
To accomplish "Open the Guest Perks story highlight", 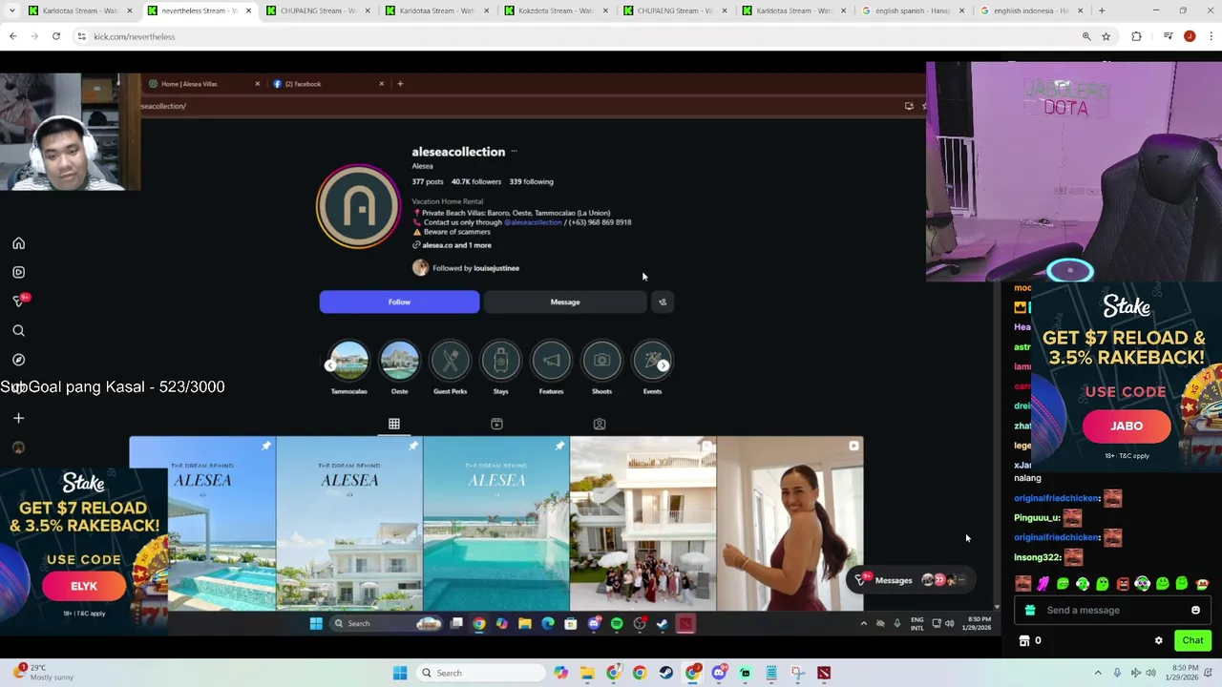I will point(450,361).
